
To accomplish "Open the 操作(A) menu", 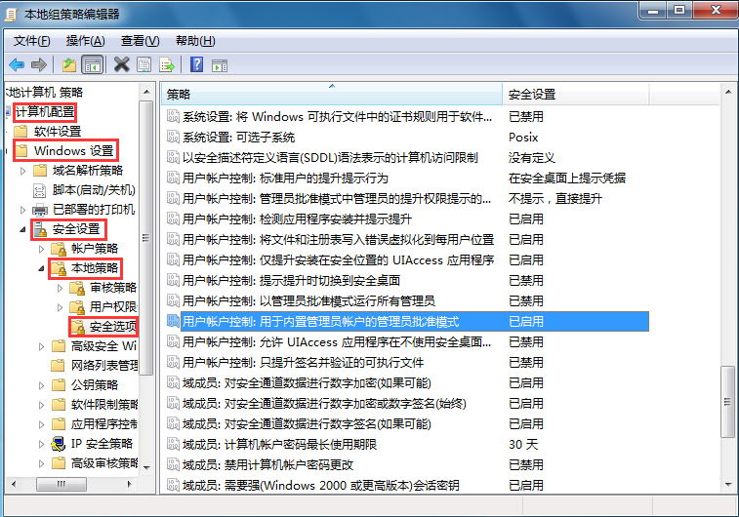I will click(85, 41).
